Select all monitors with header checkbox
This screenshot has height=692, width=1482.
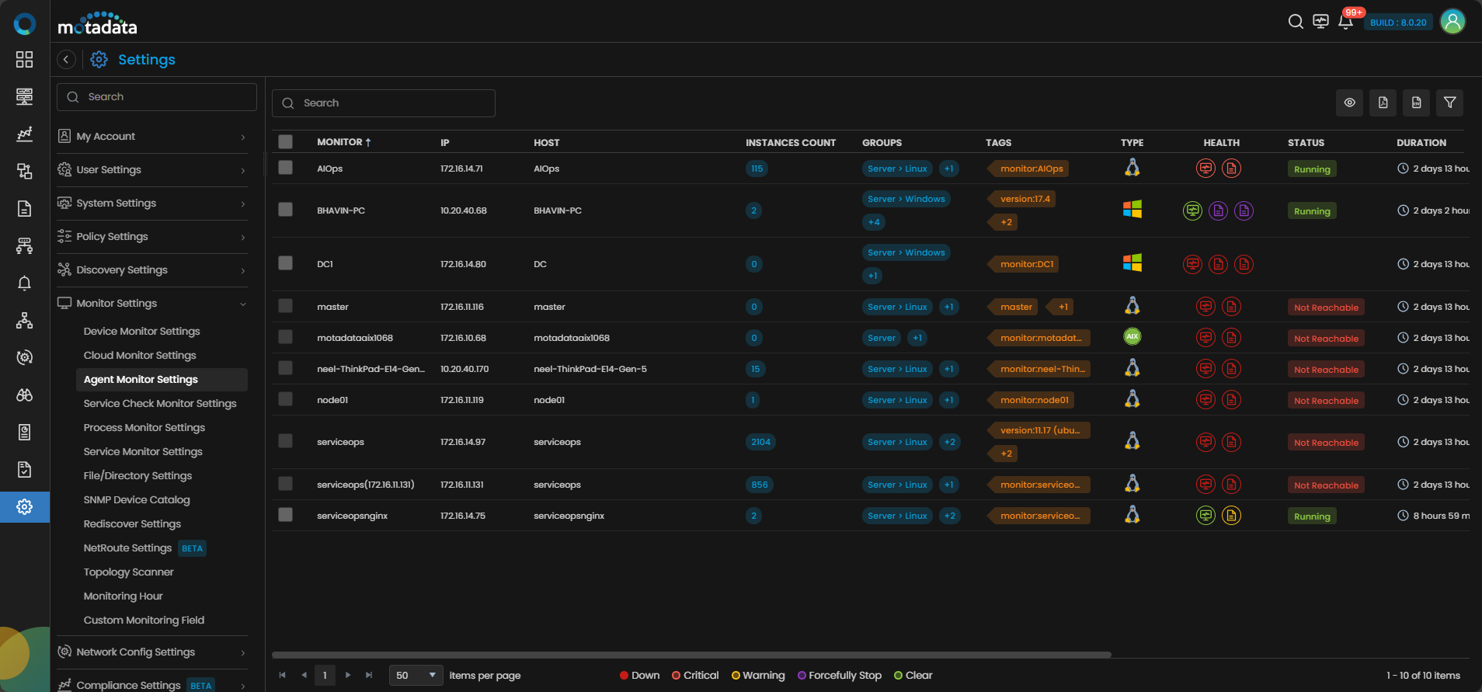286,141
